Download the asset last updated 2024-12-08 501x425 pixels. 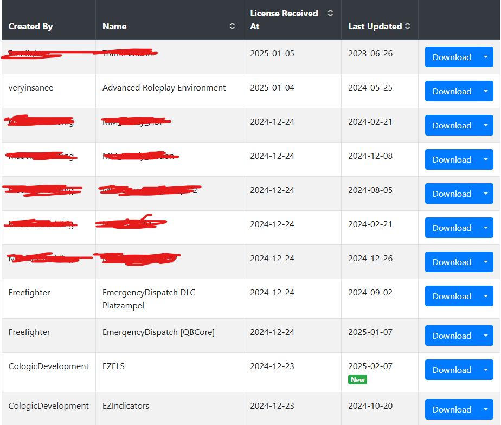pyautogui.click(x=452, y=159)
